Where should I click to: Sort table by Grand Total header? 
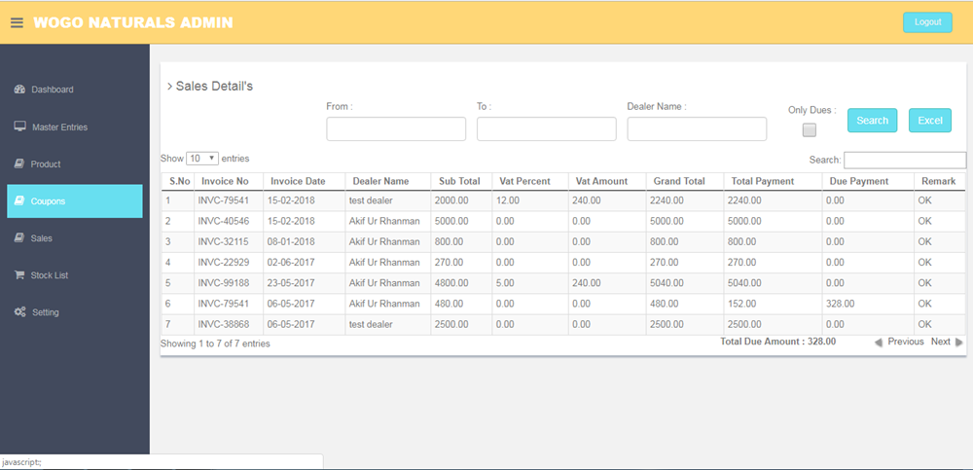coord(679,181)
